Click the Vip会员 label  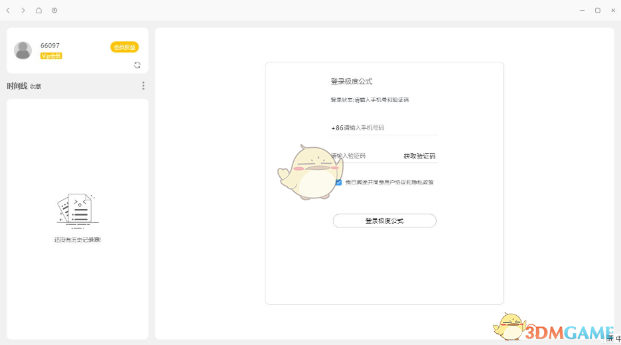pyautogui.click(x=51, y=56)
